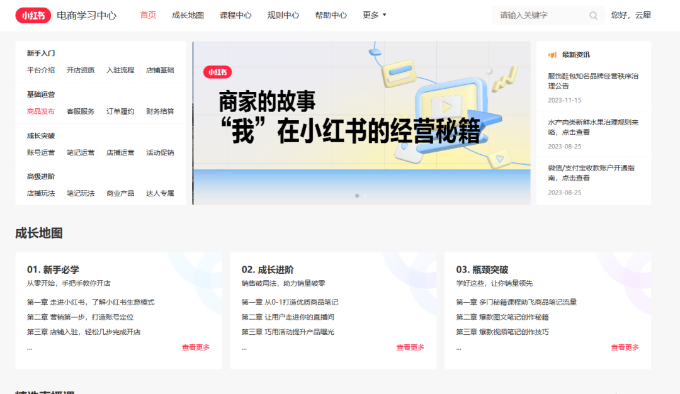Open the 成长地图 navigation menu item
Image resolution: width=680 pixels, height=394 pixels.
pyautogui.click(x=188, y=14)
